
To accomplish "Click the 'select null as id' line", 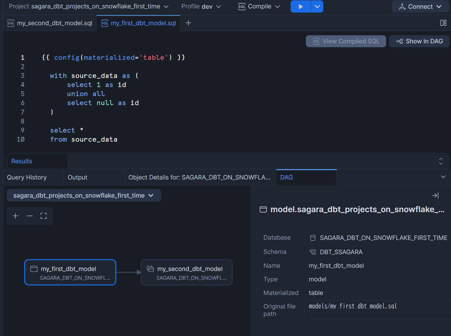I will [x=103, y=103].
